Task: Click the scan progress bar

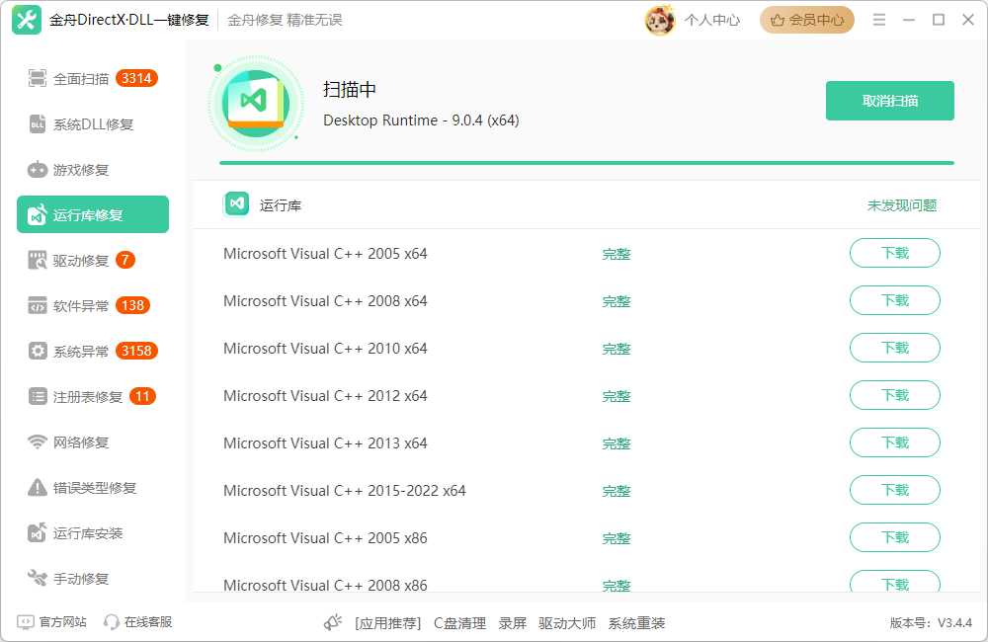Action: (x=587, y=163)
